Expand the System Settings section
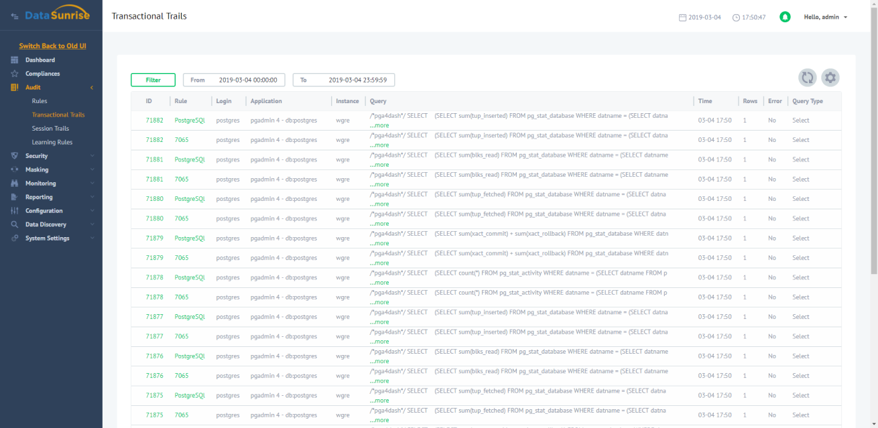Screen dimensions: 878x428 click(47, 238)
